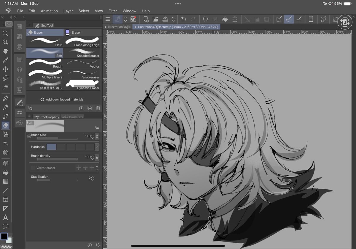Select the Eyedropper tool
This screenshot has width=356, height=249.
(5, 60)
